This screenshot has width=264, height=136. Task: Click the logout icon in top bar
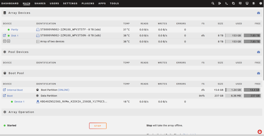pyautogui.click(x=220, y=3)
